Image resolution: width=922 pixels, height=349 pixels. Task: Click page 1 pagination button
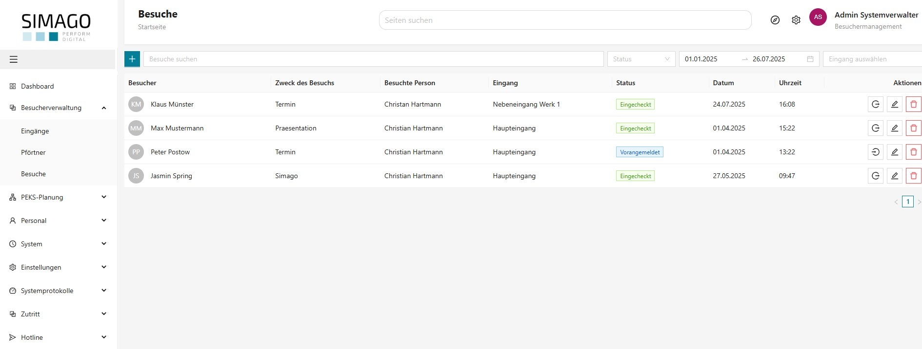[x=907, y=202]
